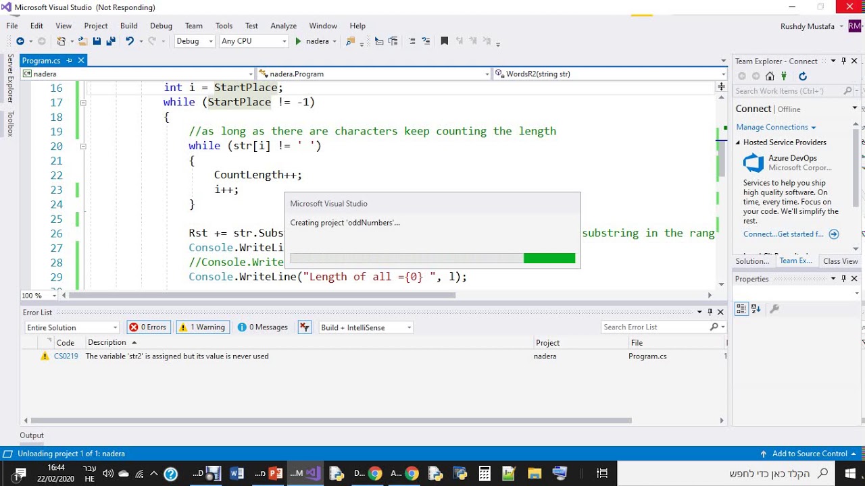Click the Undo toolbar icon
This screenshot has height=486, width=865.
(x=129, y=41)
